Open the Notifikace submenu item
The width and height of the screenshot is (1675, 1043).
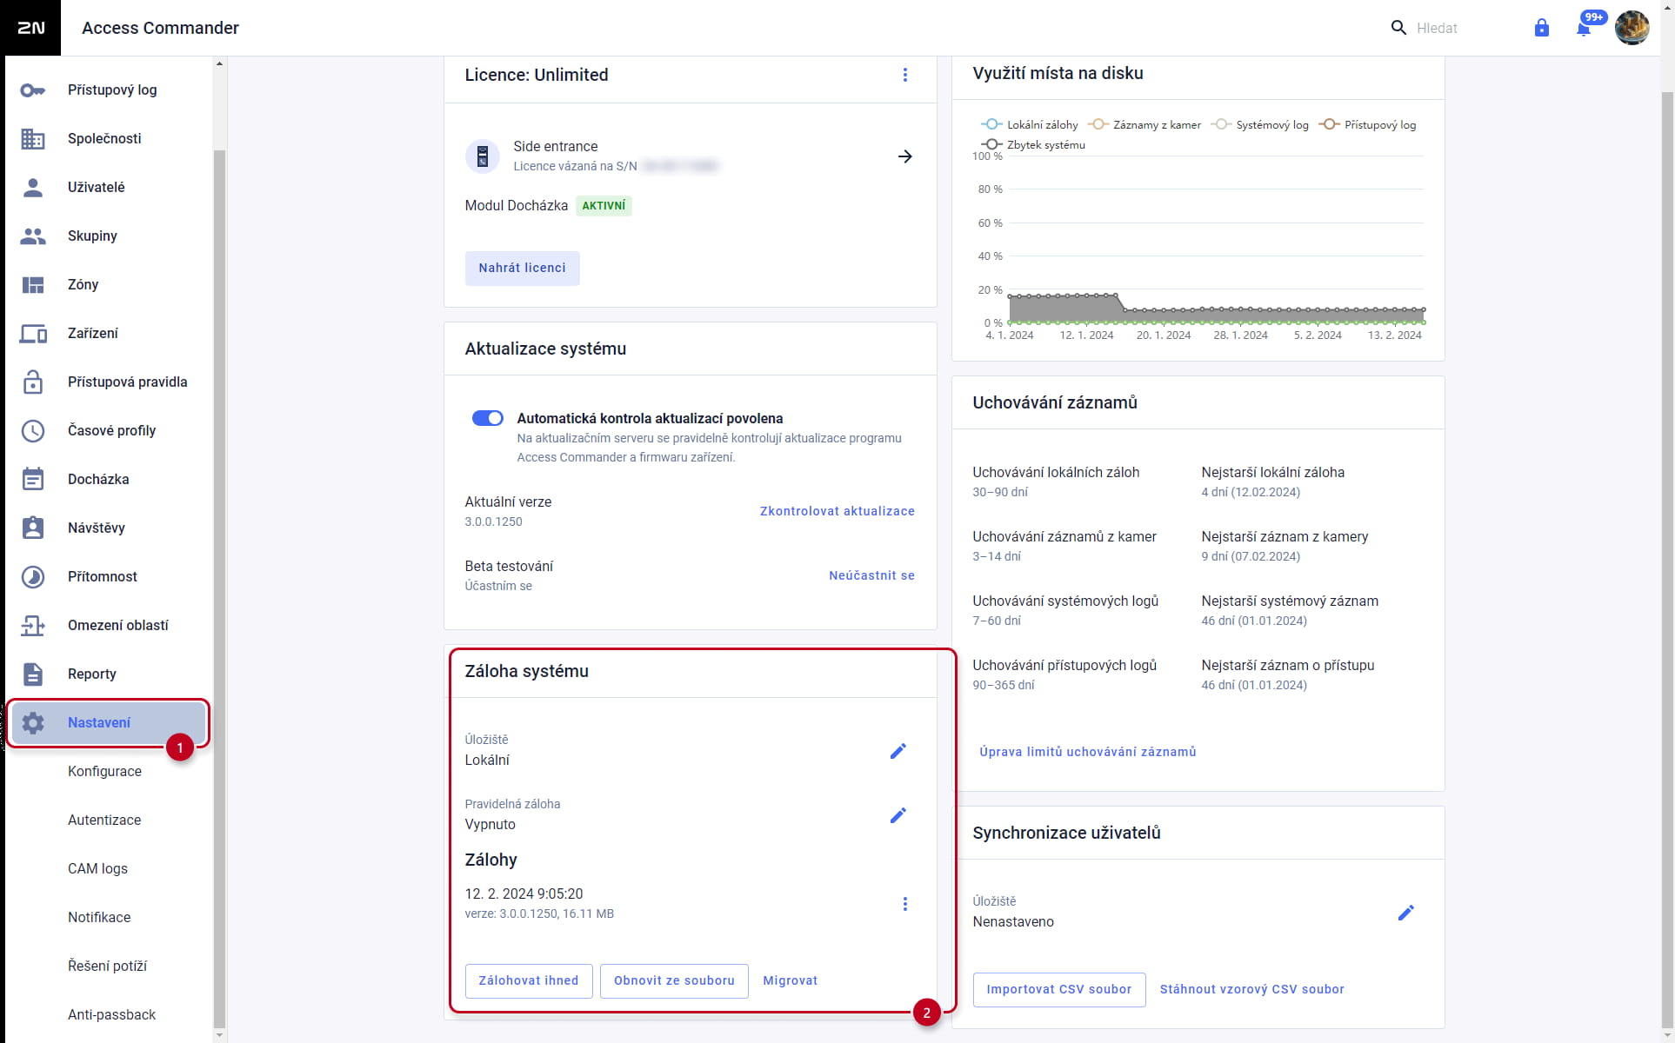[99, 918]
